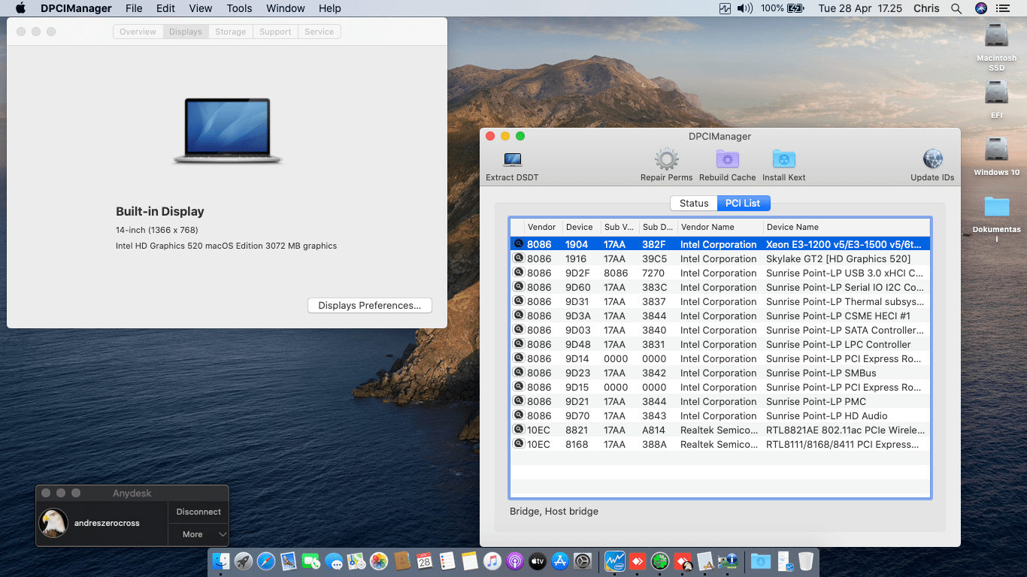Open FaceTime from the Dock
1027x577 pixels.
pos(311,561)
